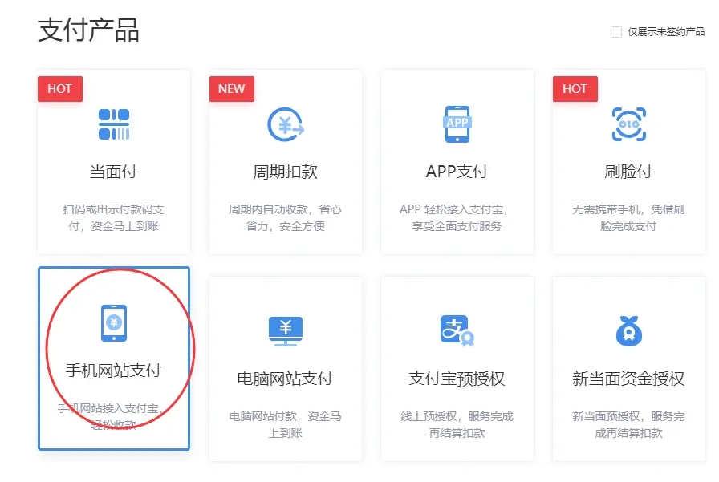This screenshot has width=719, height=482.
Task: Select the APP支付 title text
Action: click(x=457, y=172)
